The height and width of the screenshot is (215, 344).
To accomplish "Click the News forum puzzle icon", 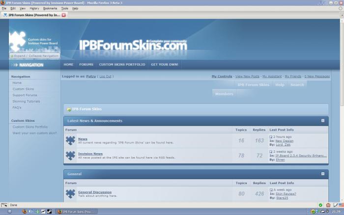I will tap(70, 140).
